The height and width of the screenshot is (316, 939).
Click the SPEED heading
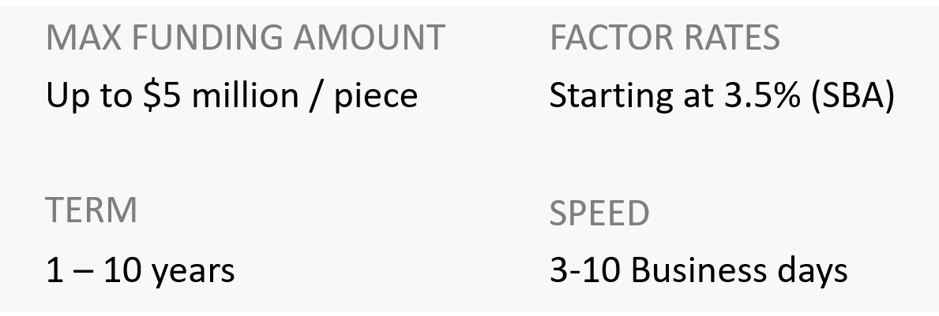[x=599, y=213]
